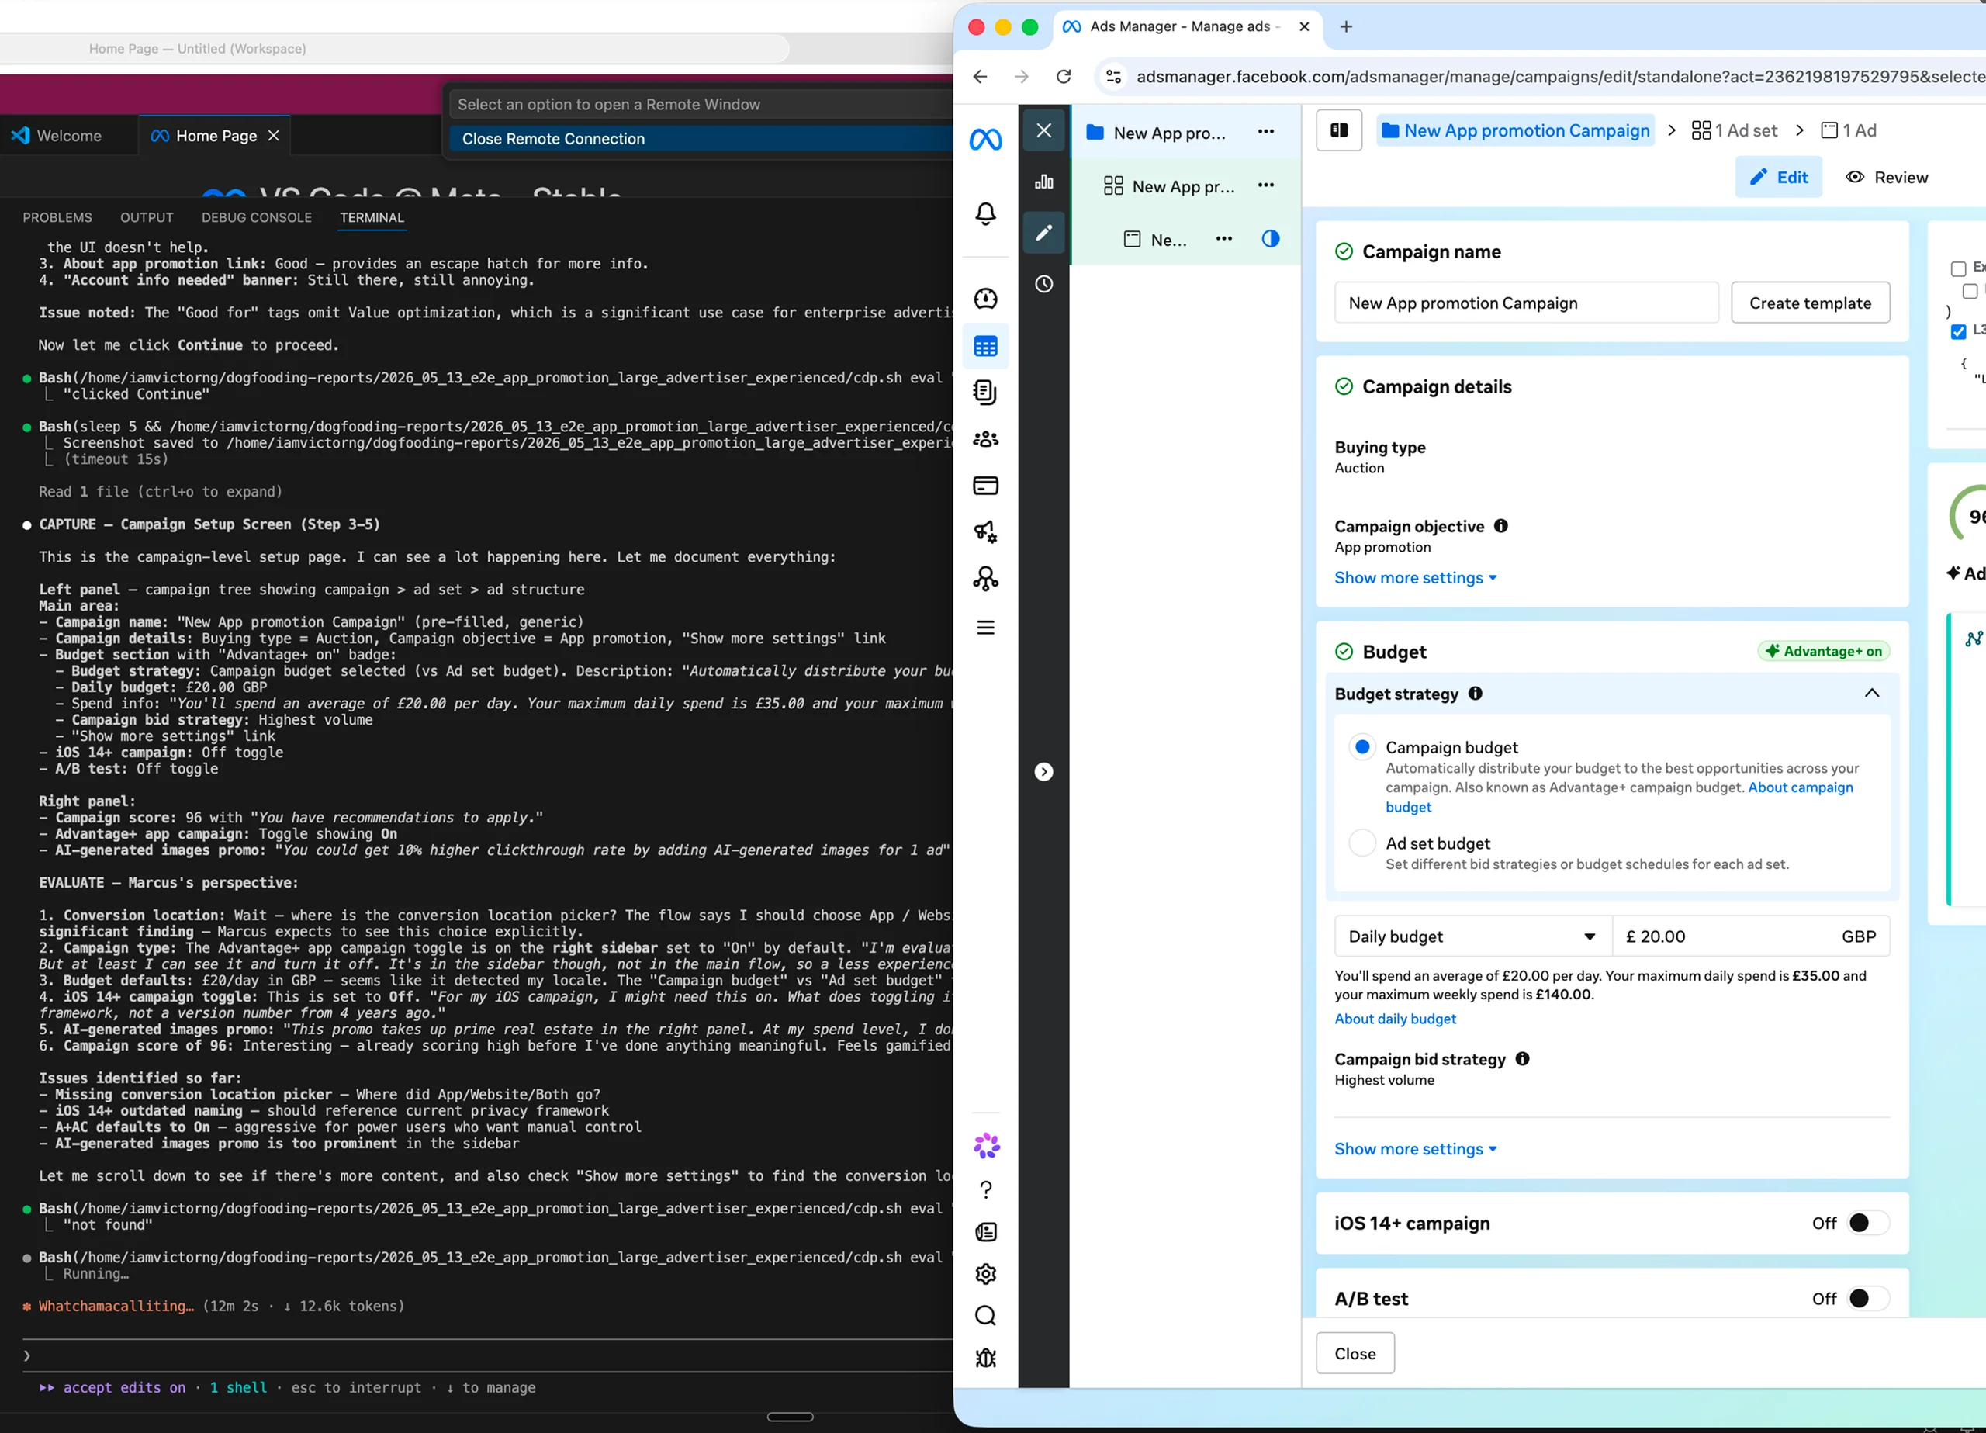Open a new browser tab
This screenshot has width=1986, height=1433.
(x=1346, y=26)
